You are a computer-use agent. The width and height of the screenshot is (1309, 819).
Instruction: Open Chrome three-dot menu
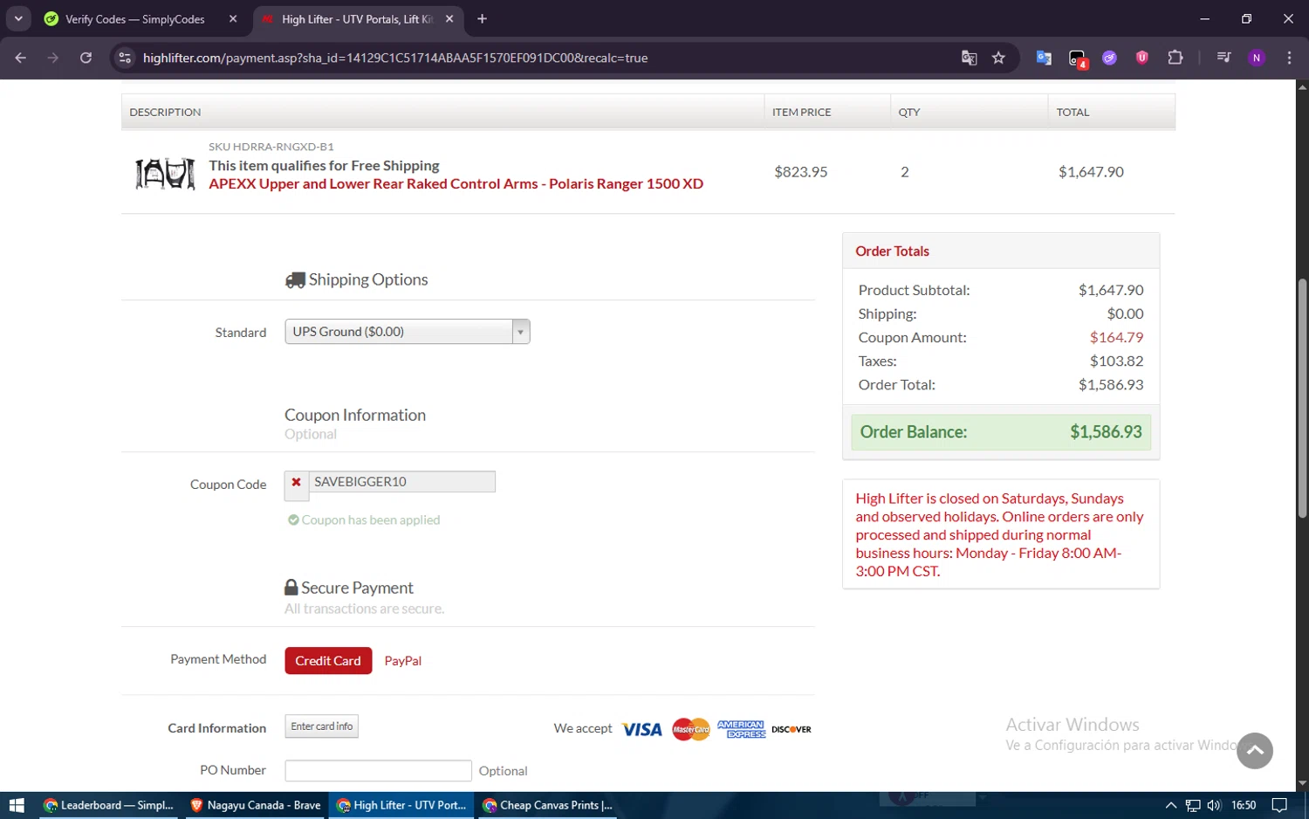tap(1289, 58)
